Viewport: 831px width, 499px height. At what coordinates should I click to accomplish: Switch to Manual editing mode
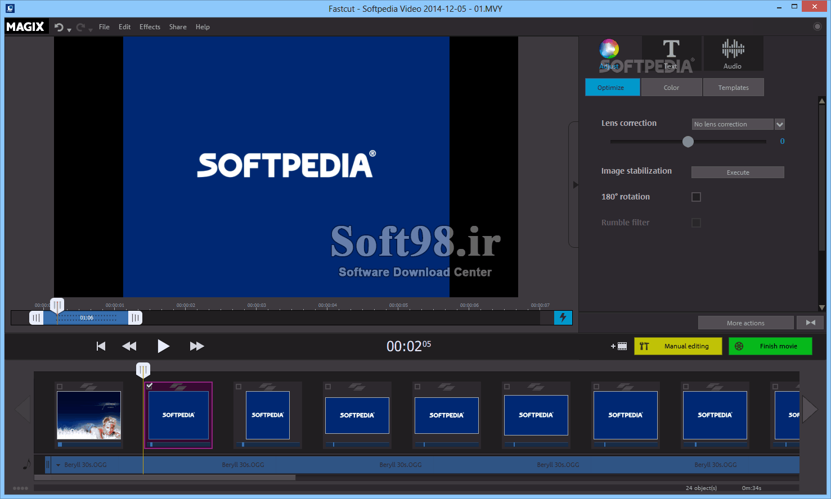coord(678,346)
